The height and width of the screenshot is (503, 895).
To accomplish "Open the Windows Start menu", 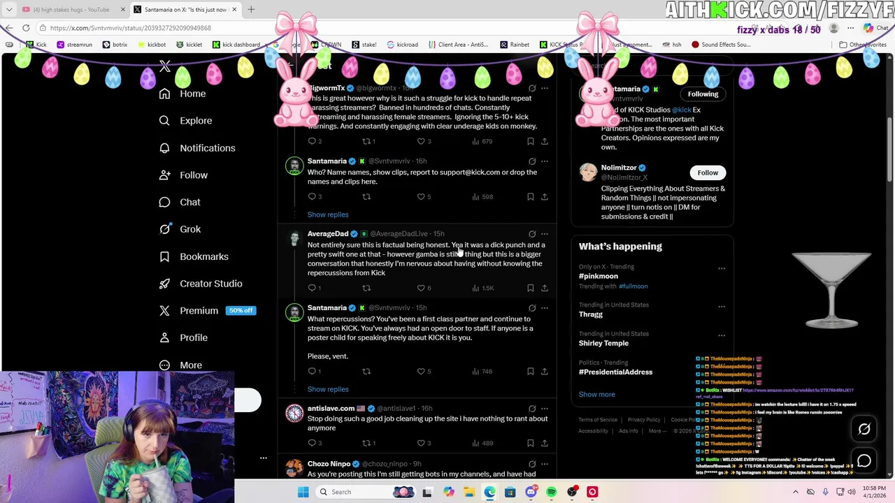I will (303, 492).
